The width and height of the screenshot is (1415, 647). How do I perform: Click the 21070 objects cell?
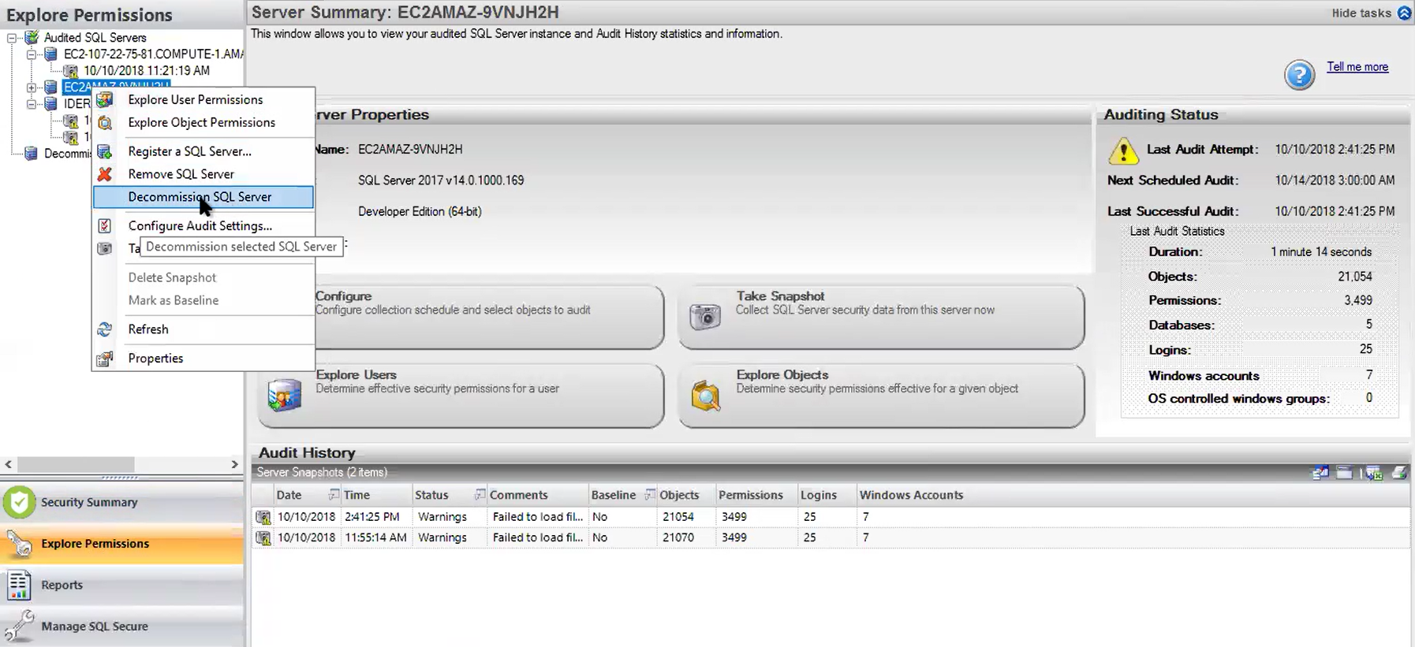click(x=685, y=537)
